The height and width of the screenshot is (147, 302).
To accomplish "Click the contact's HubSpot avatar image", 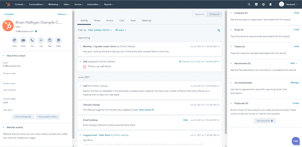I will (x=8, y=26).
